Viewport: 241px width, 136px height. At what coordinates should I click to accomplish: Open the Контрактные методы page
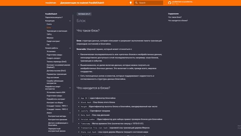tap(57, 116)
